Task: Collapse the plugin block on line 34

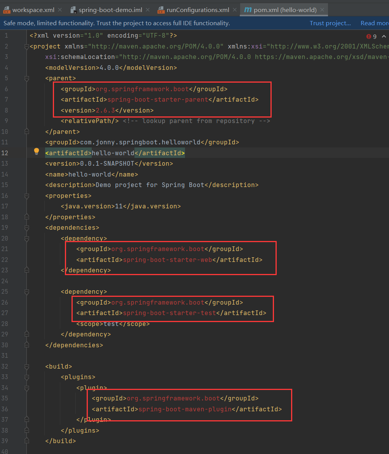Action: click(x=27, y=388)
